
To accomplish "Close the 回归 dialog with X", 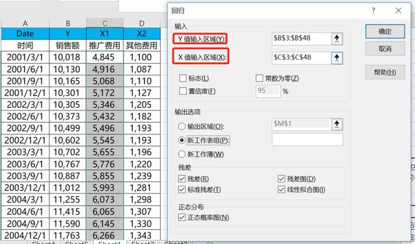I will (398, 11).
